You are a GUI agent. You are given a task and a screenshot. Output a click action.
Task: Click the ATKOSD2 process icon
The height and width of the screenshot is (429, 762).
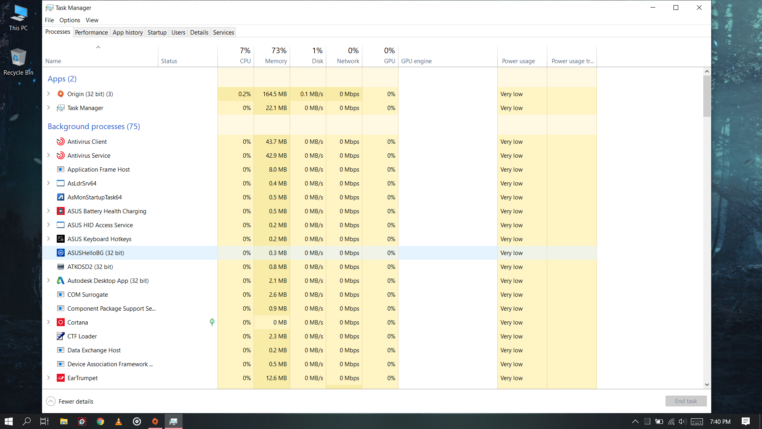pos(60,267)
